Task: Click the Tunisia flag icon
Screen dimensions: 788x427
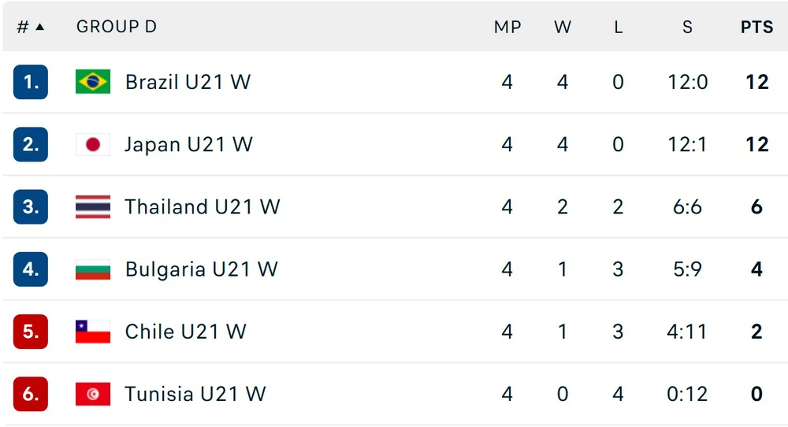Action: [x=93, y=394]
